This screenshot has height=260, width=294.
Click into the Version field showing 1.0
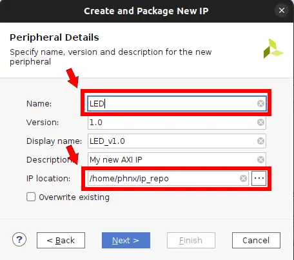[177, 123]
